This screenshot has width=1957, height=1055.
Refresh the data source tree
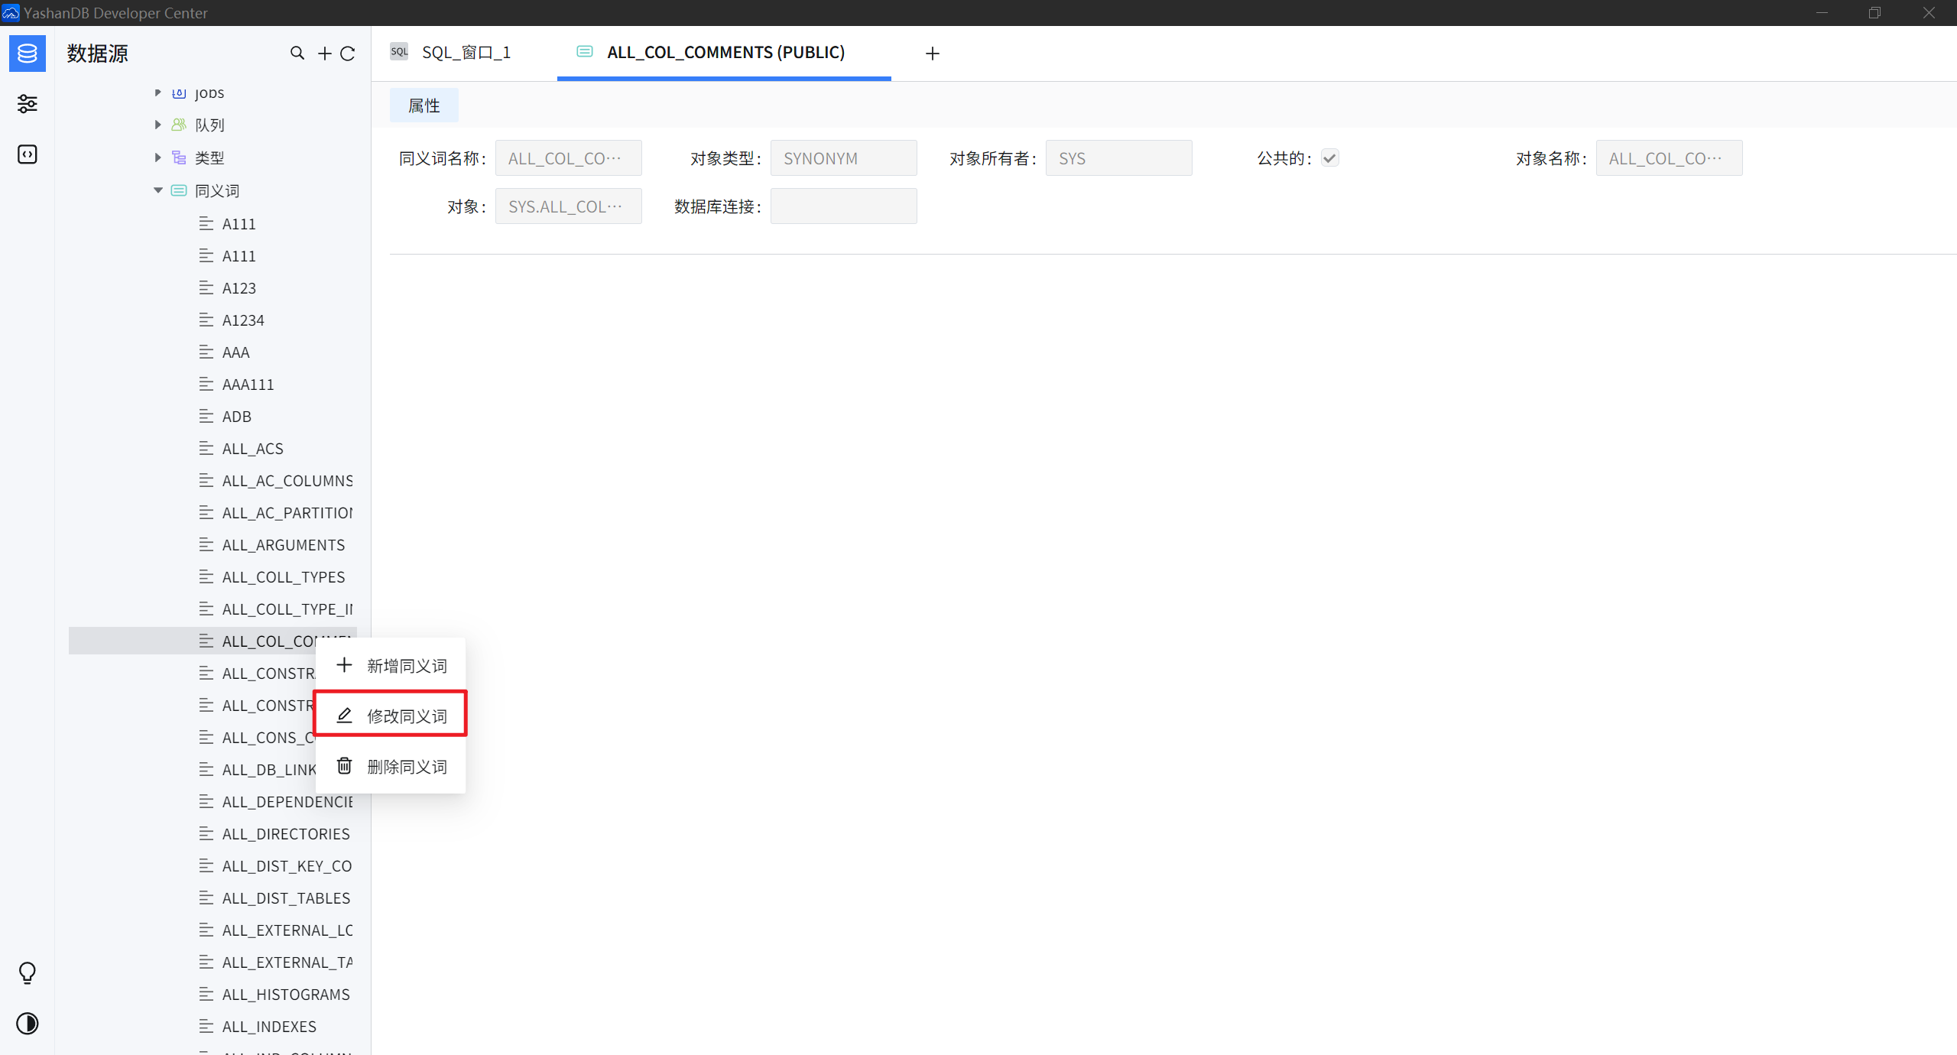348,54
